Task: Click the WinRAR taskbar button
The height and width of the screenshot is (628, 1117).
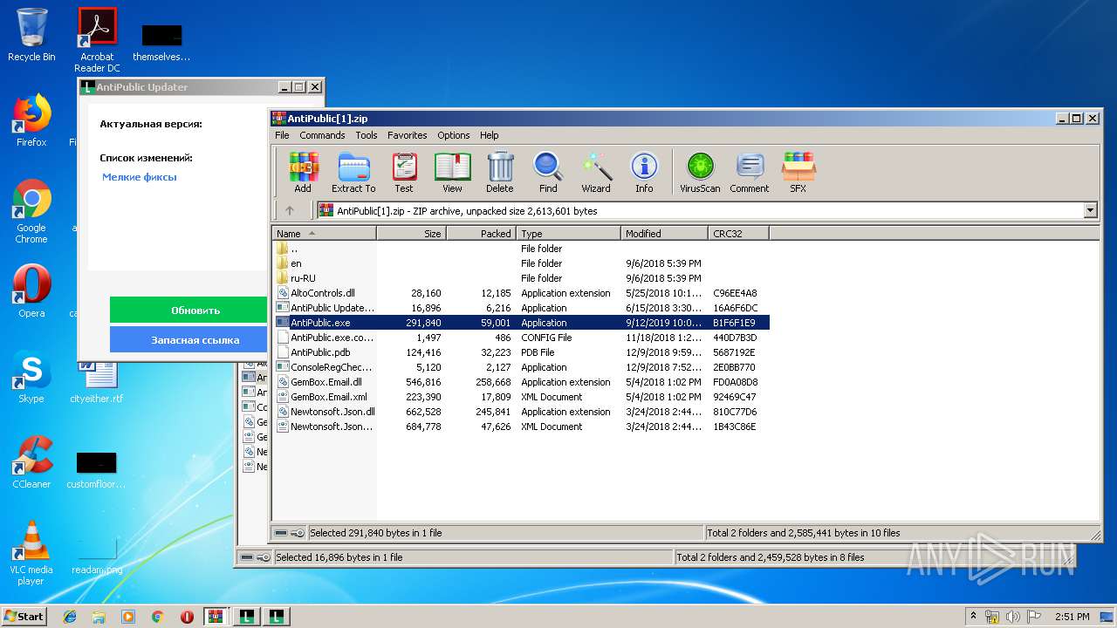Action: (216, 617)
